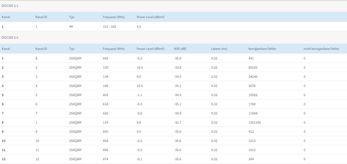
Task: Click the 642 frequency cell
Action: [106, 58]
